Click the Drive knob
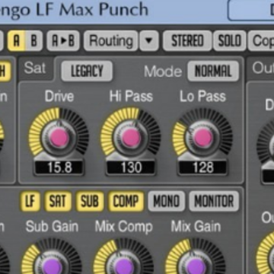This screenshot has width=274, height=274. (59, 137)
